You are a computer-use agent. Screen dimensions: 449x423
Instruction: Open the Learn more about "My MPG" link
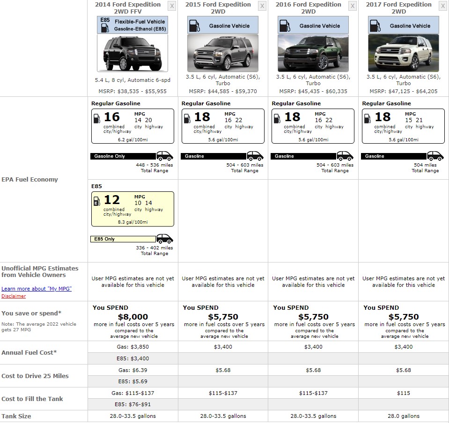(37, 289)
